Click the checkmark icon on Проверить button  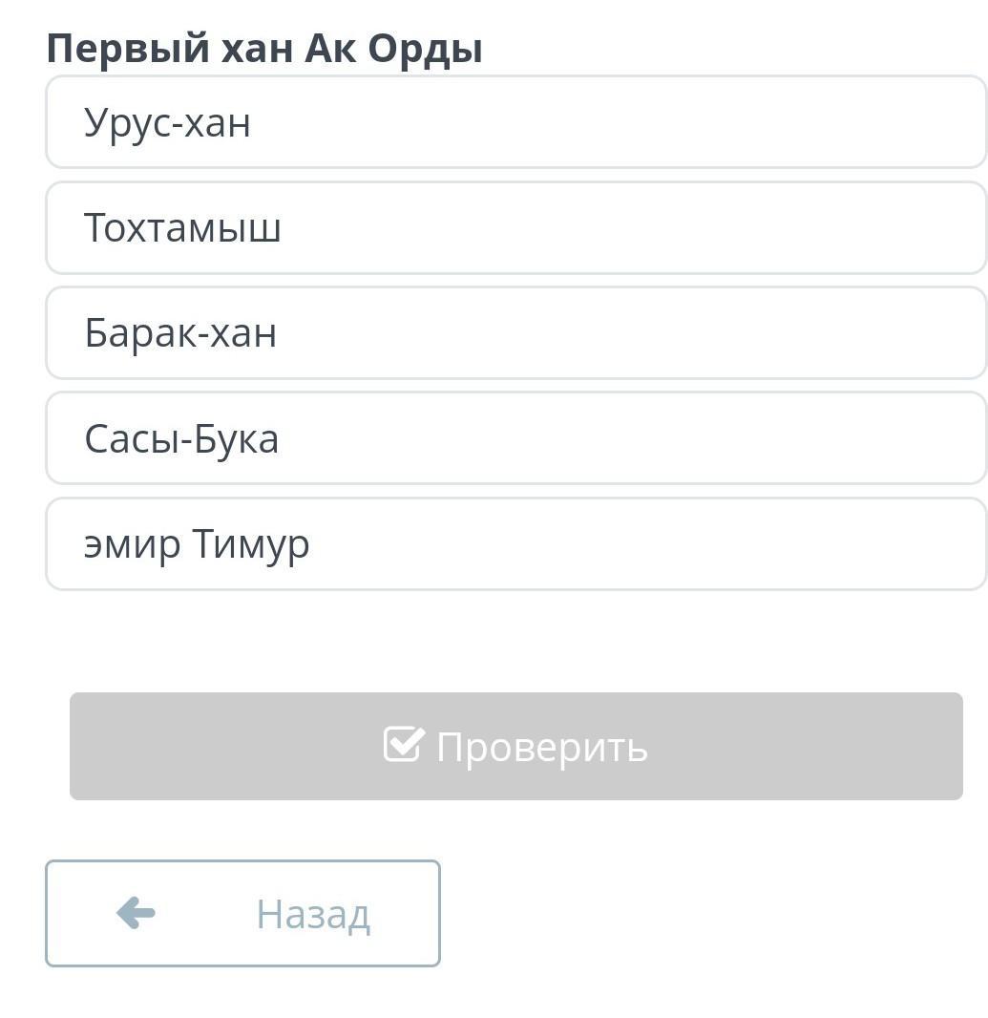pos(402,744)
